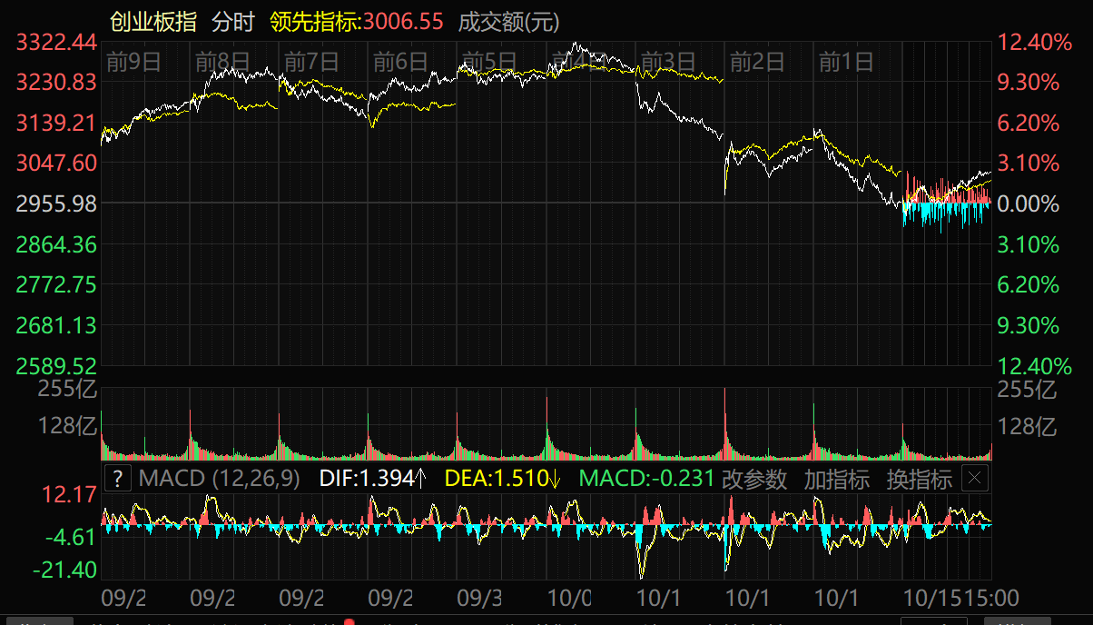Click the 前1日 day marker
1093x625 pixels.
[846, 62]
